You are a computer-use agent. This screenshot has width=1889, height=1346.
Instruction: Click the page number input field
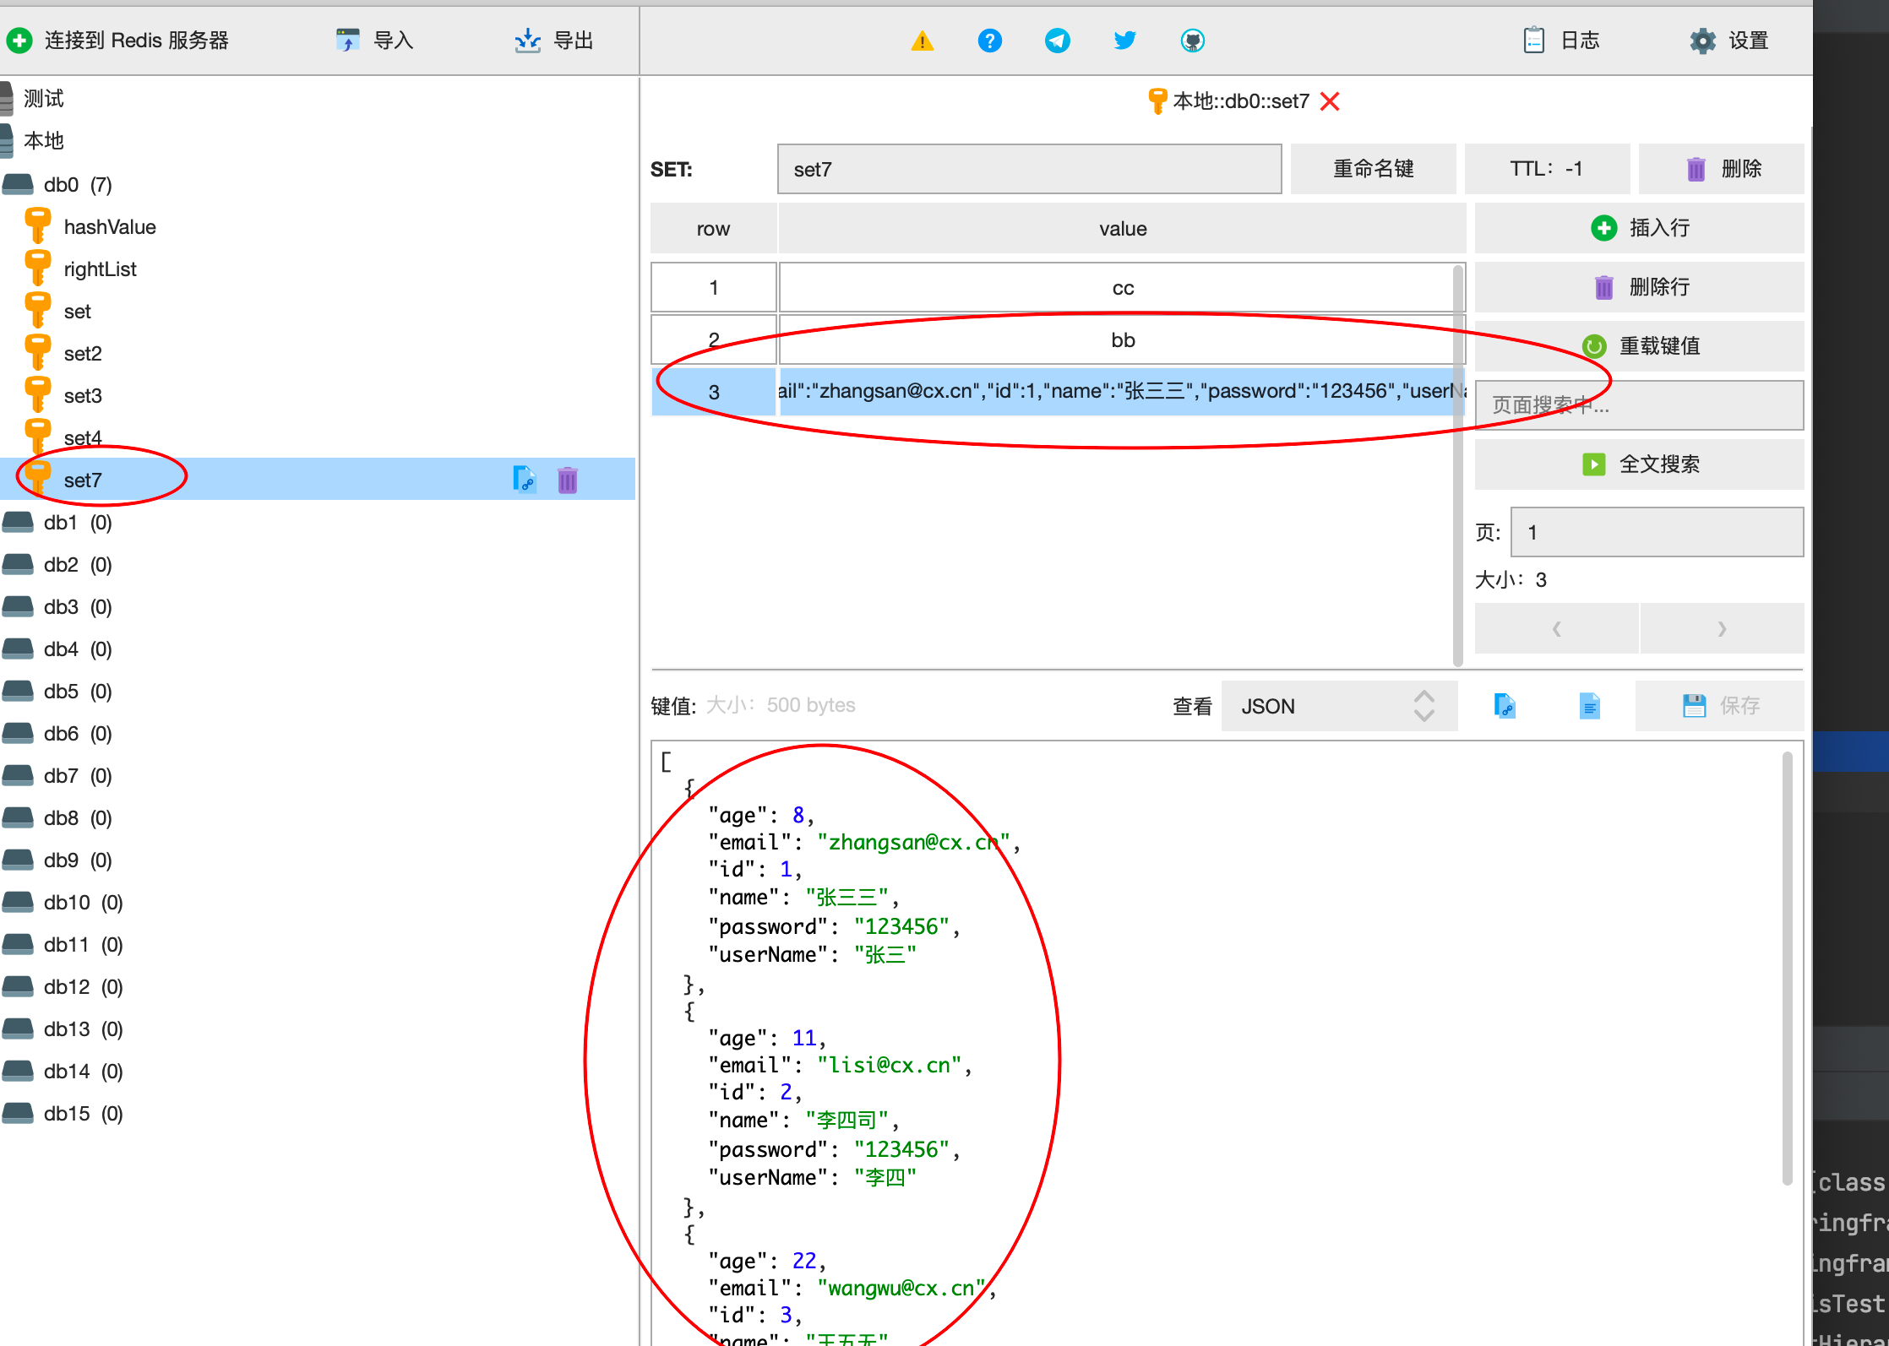pos(1655,532)
